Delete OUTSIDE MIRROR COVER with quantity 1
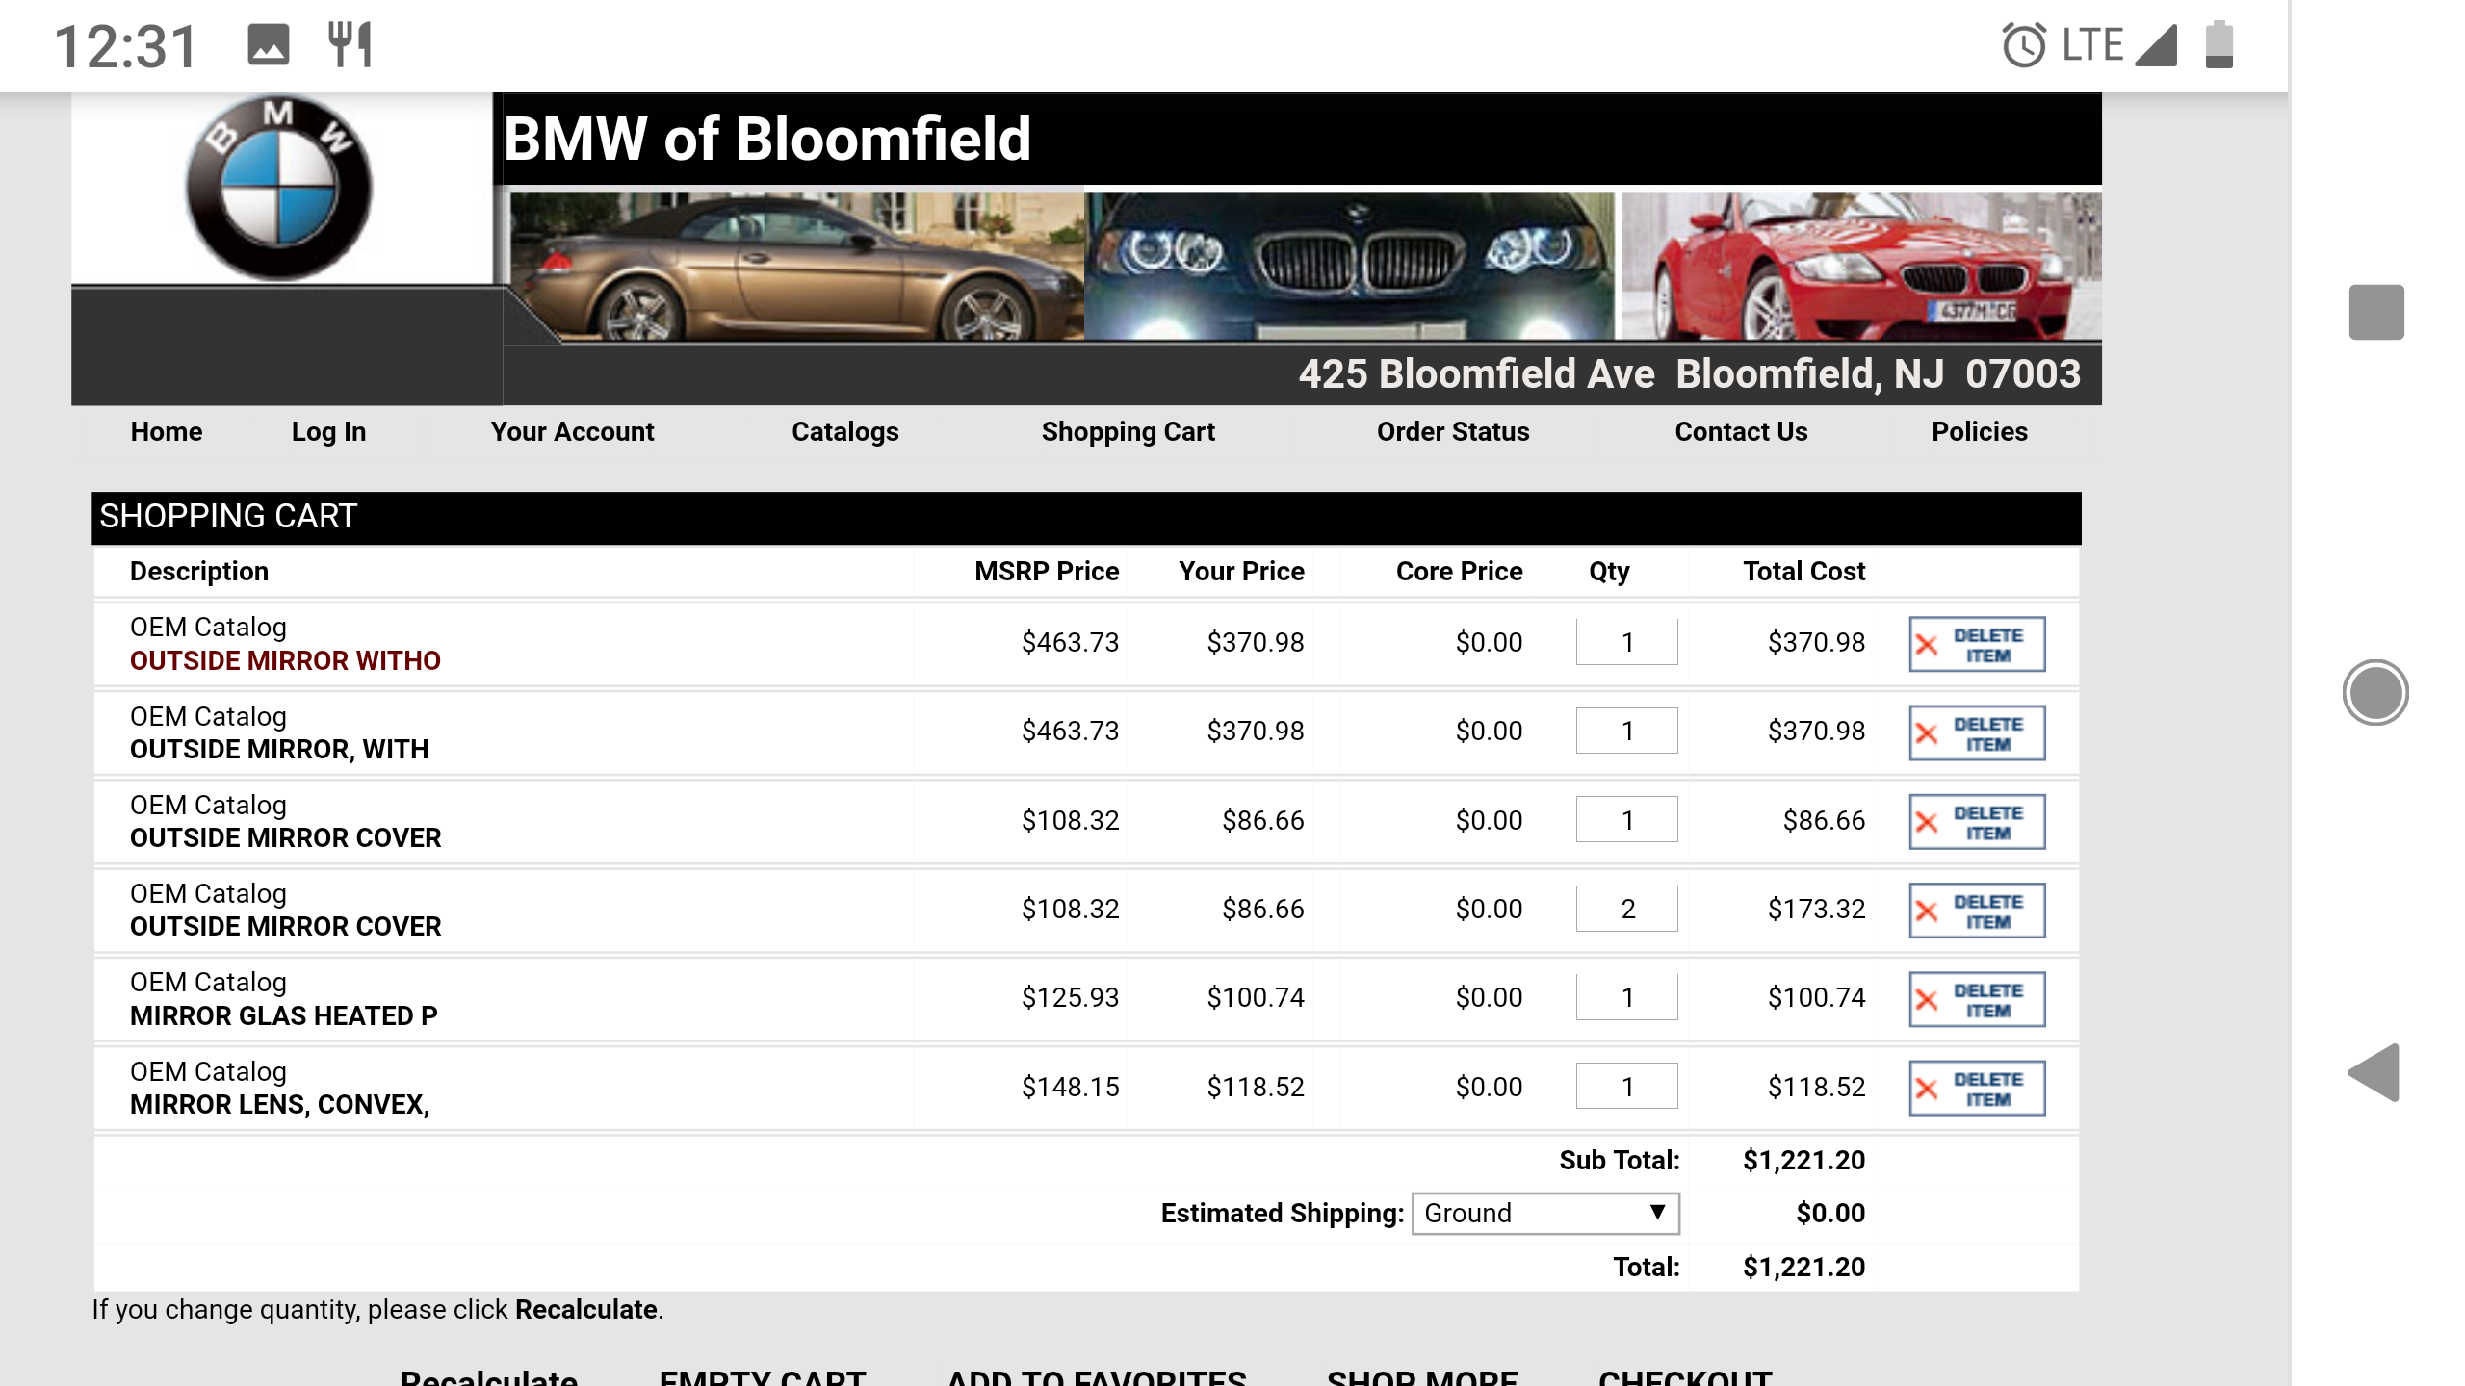The width and height of the screenshot is (2465, 1386). coord(1977,821)
